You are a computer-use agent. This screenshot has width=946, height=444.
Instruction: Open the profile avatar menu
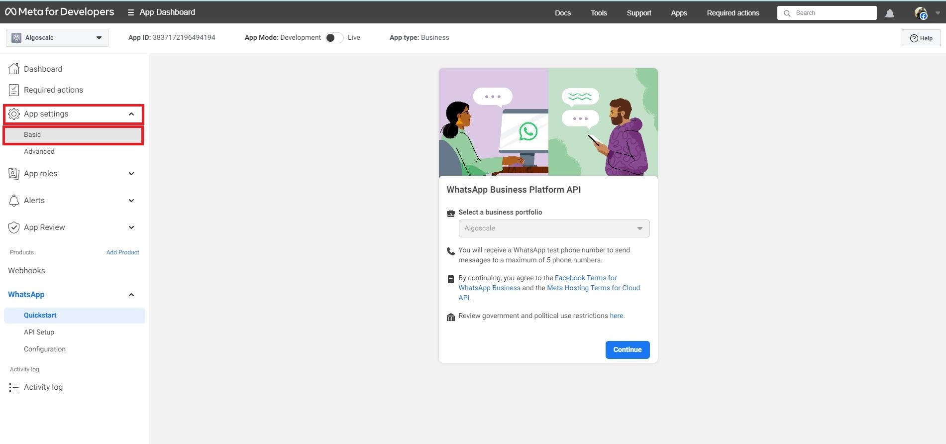click(921, 13)
